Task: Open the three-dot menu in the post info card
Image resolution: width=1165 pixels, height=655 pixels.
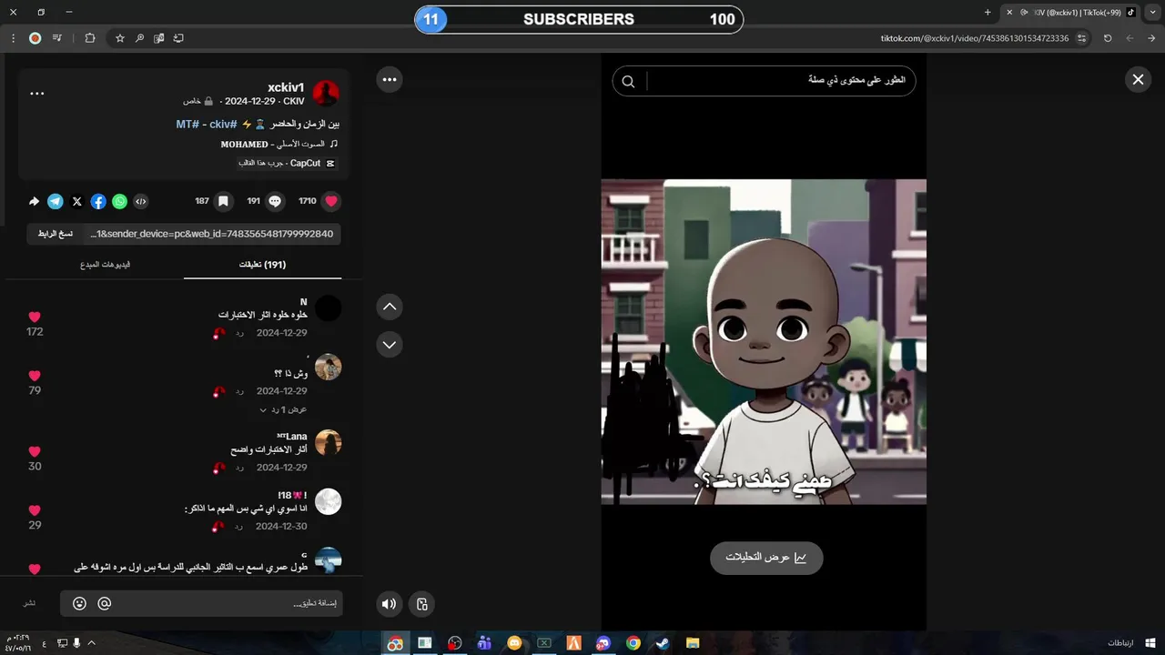Action: 37,93
